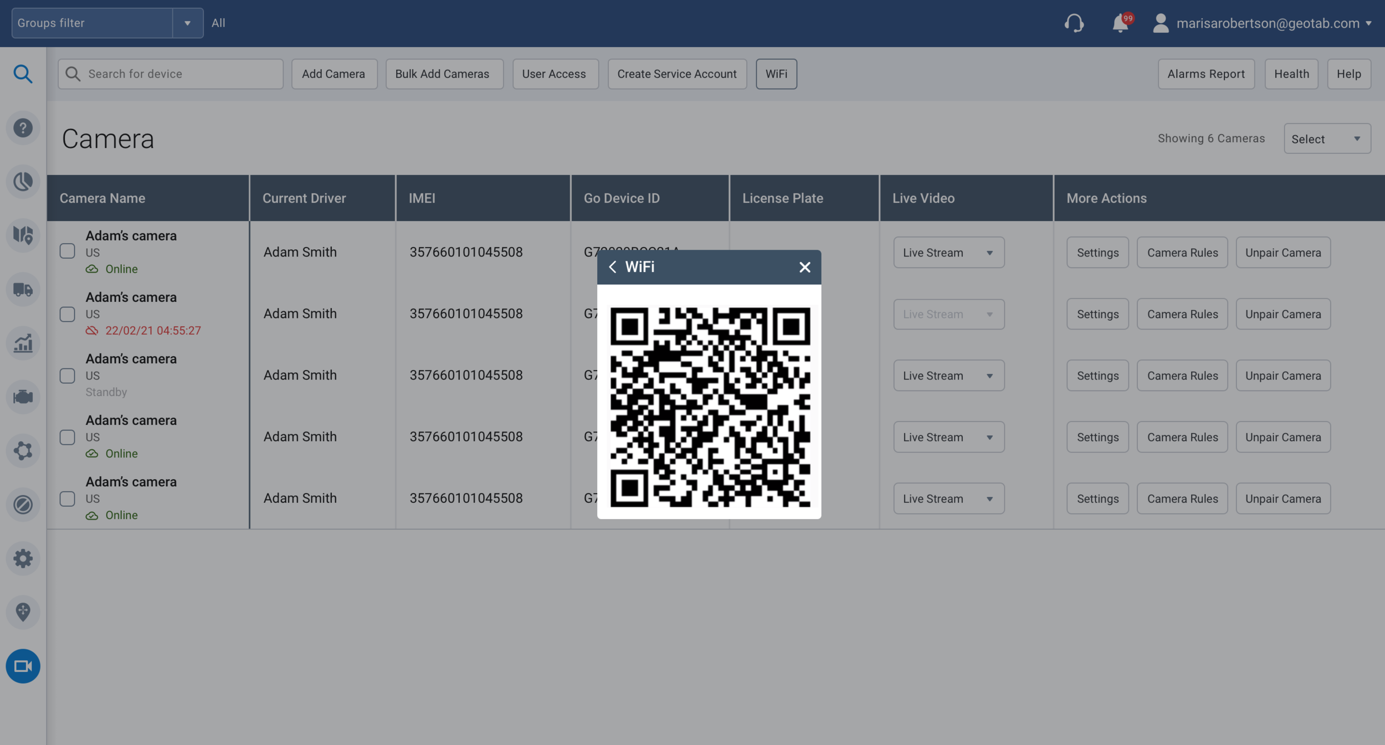
Task: Click the search magnifier icon in sidebar
Action: pos(23,73)
